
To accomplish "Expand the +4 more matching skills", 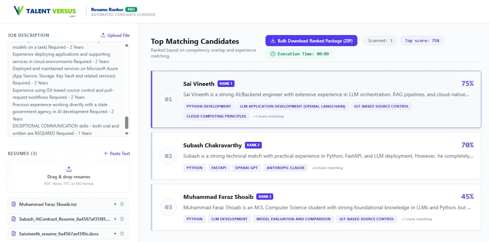I will tap(327, 168).
